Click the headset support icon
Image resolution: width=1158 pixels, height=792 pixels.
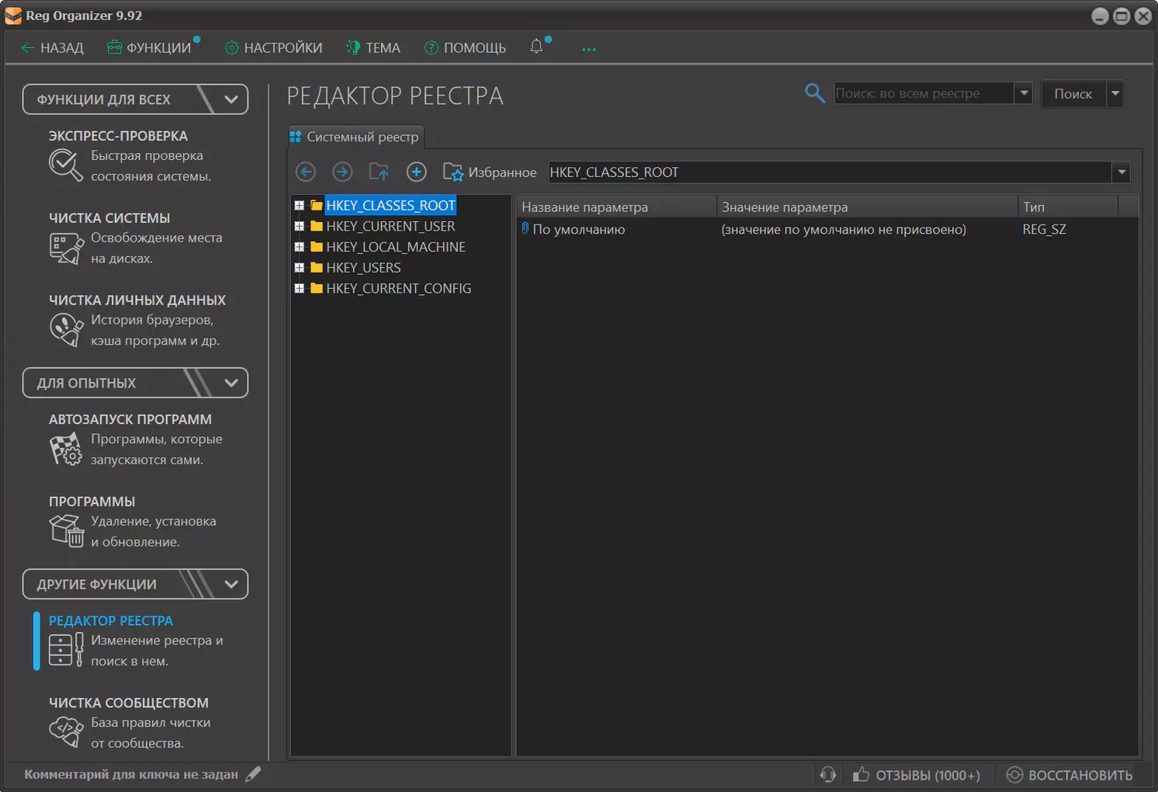tap(828, 774)
